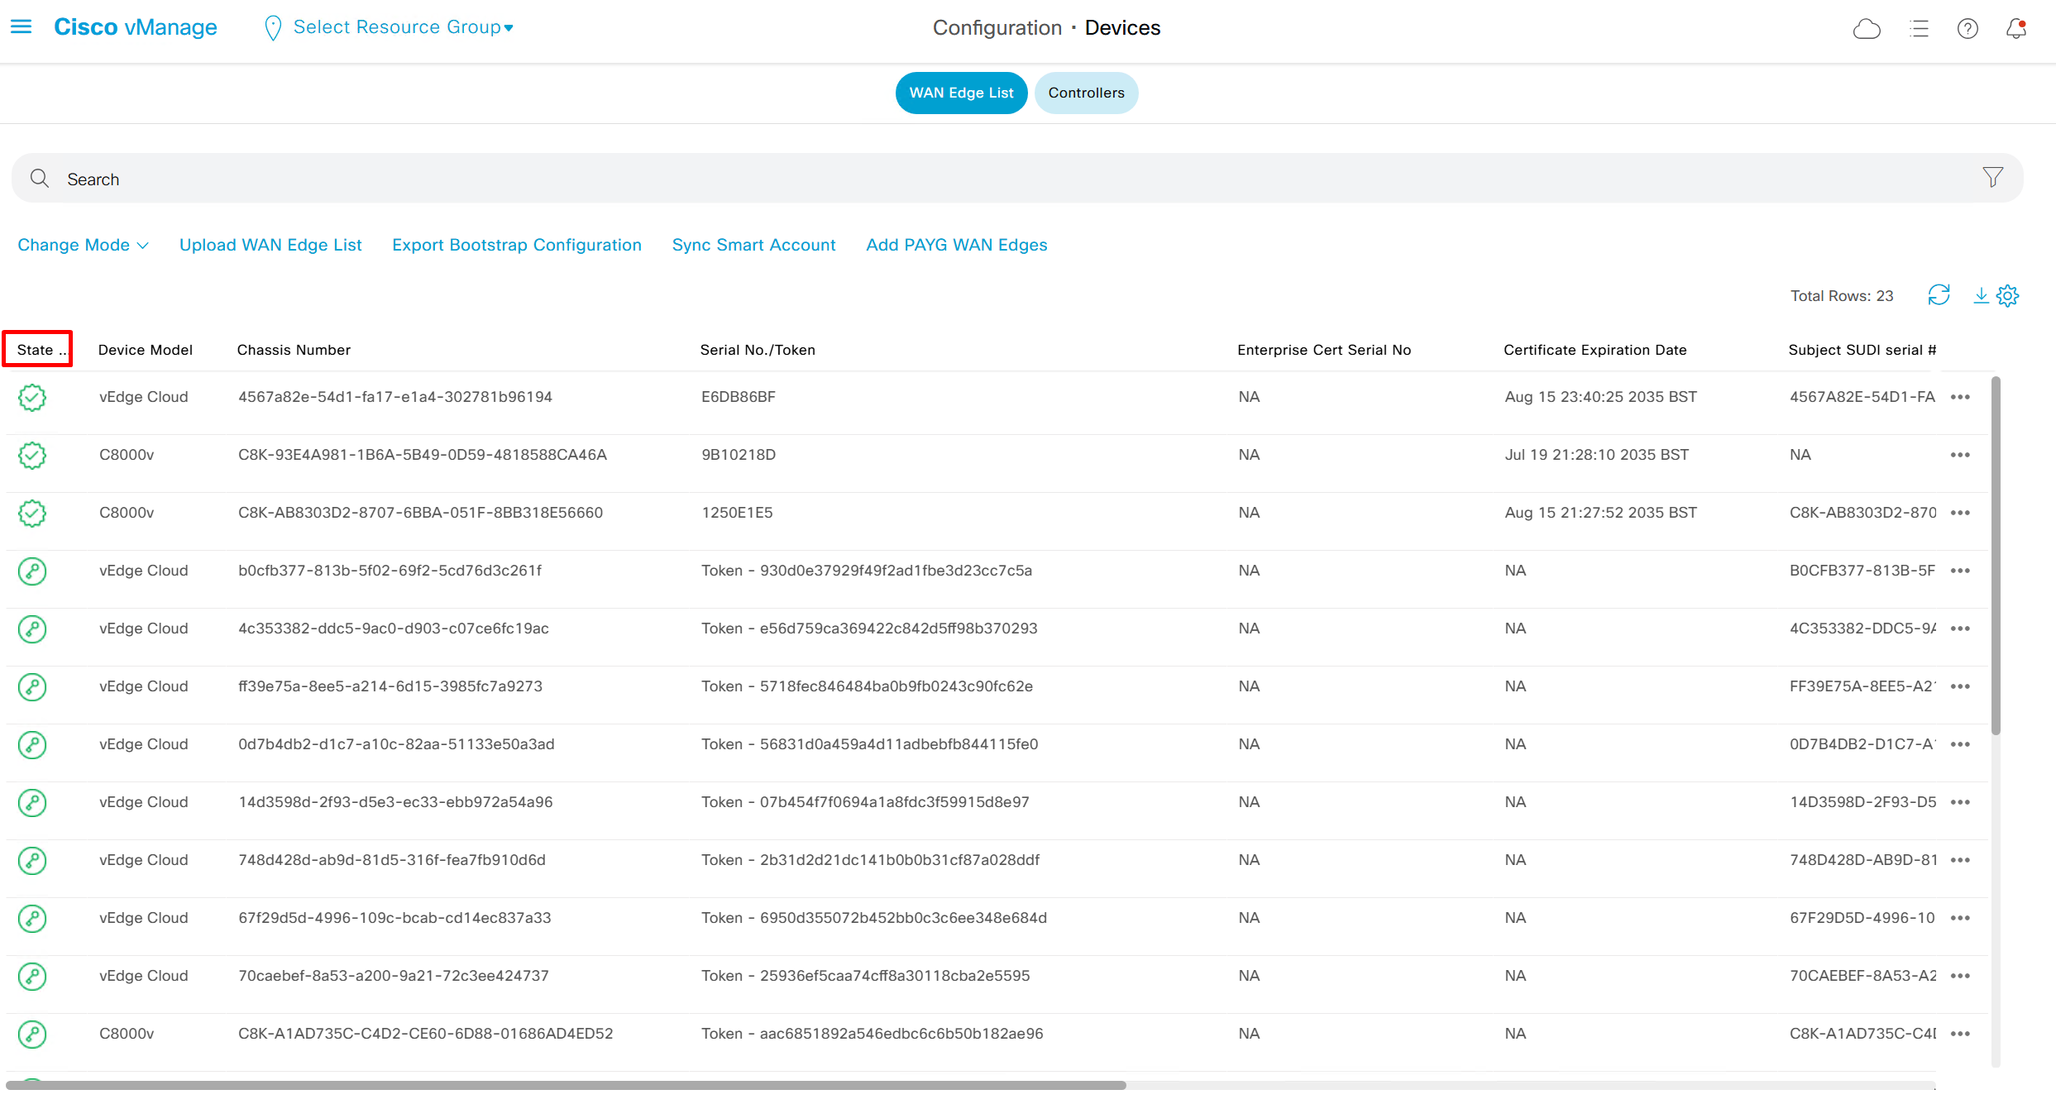The width and height of the screenshot is (2056, 1104).
Task: Open the task list icon in header
Action: tap(1919, 29)
